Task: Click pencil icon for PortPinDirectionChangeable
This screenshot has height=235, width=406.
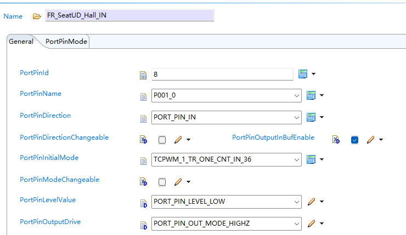Action: click(178, 140)
